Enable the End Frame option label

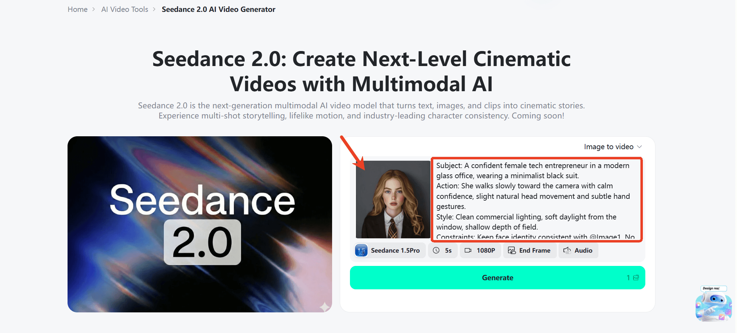(x=534, y=251)
